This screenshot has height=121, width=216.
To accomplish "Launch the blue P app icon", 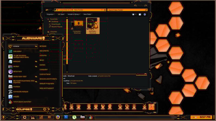I will [x=10, y=97].
